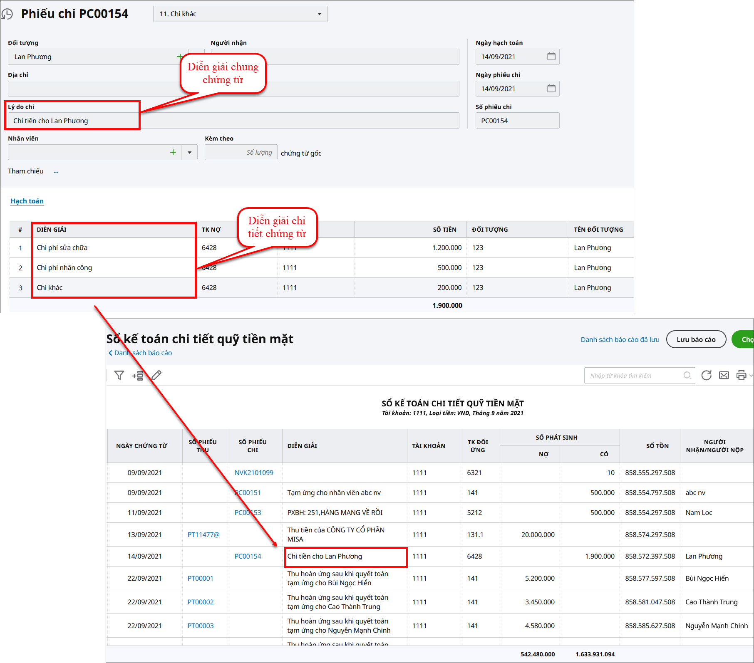Viewport: 754px width, 663px height.
Task: Switch to the Hạch toán tab
Action: coord(27,201)
